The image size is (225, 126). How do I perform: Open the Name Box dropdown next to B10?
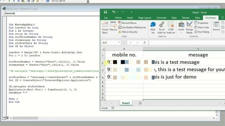click(119, 42)
